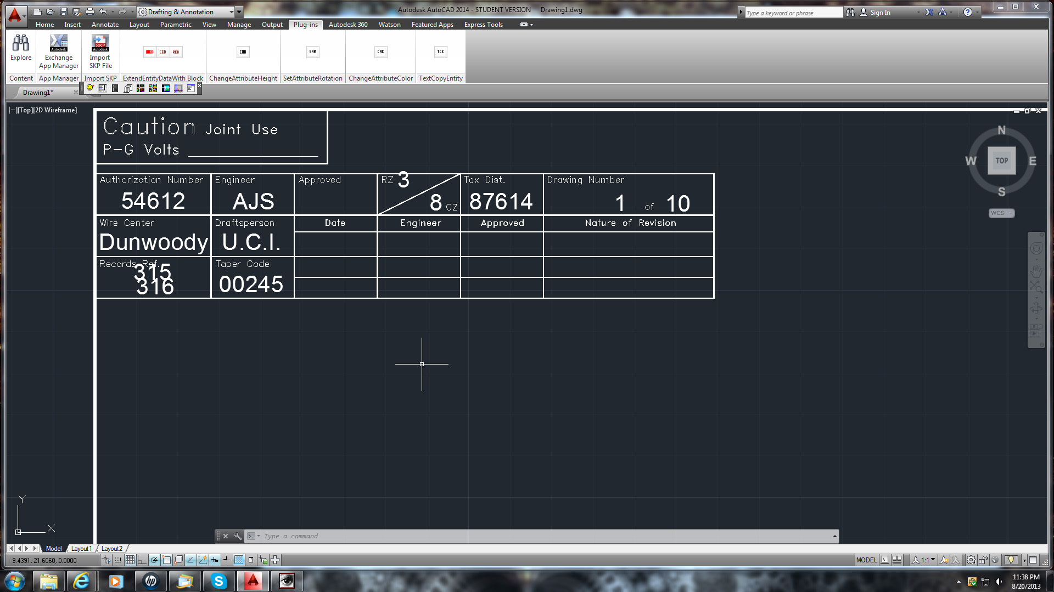
Task: Expand WCS dropdown under ViewCube
Action: point(1001,213)
